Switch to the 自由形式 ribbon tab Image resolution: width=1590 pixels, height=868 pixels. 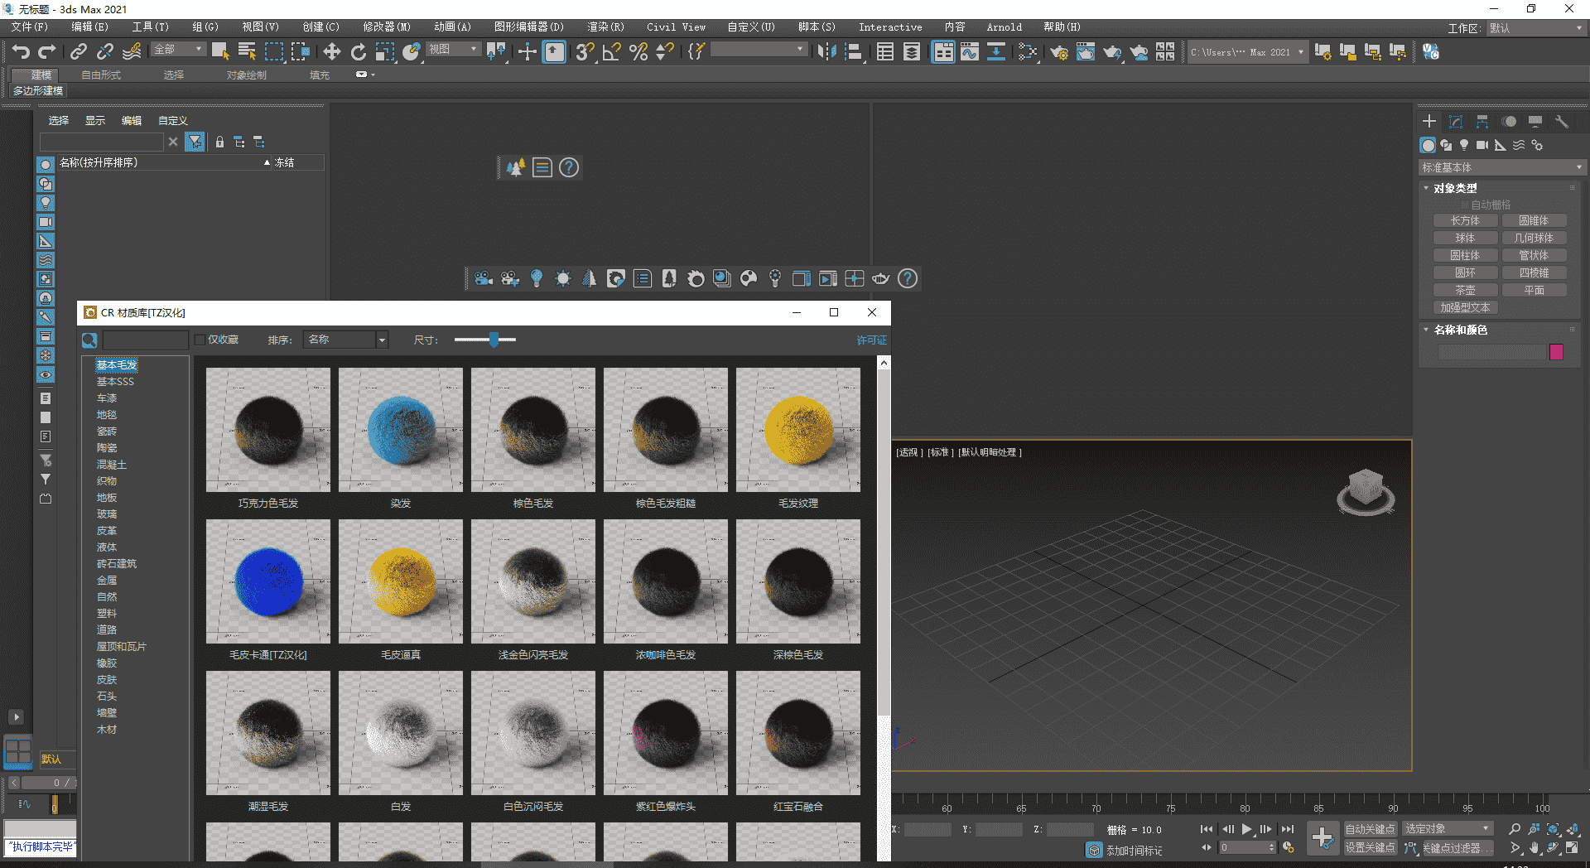(101, 75)
